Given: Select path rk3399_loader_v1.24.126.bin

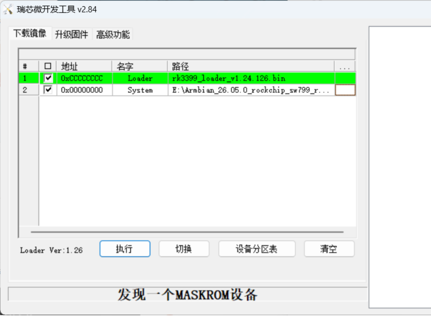Looking at the screenshot, I should pyautogui.click(x=251, y=78).
